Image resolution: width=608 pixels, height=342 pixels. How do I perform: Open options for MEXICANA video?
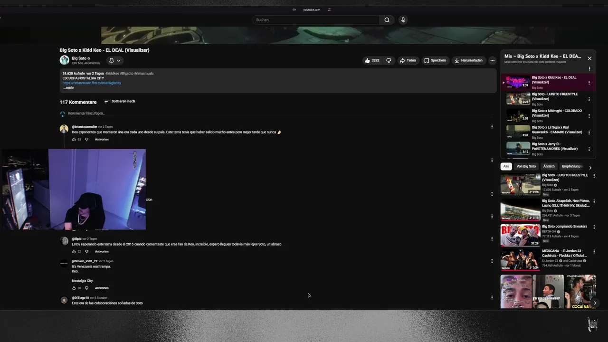click(594, 252)
